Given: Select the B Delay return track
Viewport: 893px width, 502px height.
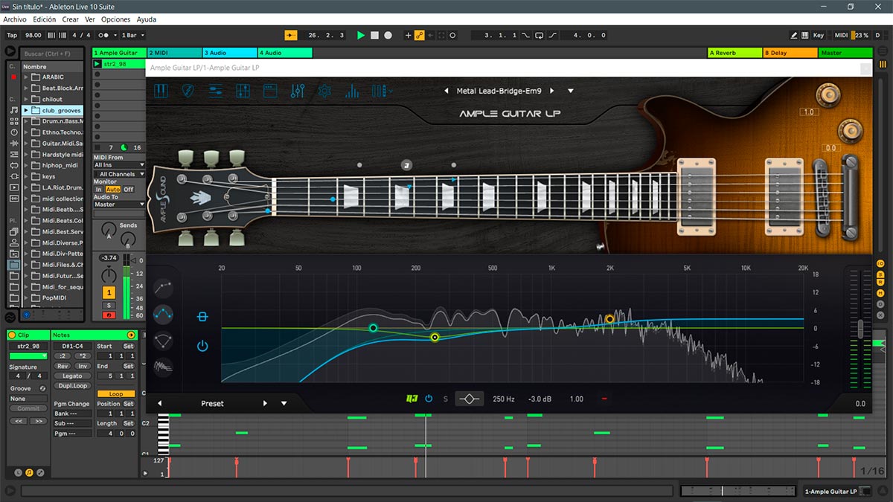Looking at the screenshot, I should click(790, 53).
